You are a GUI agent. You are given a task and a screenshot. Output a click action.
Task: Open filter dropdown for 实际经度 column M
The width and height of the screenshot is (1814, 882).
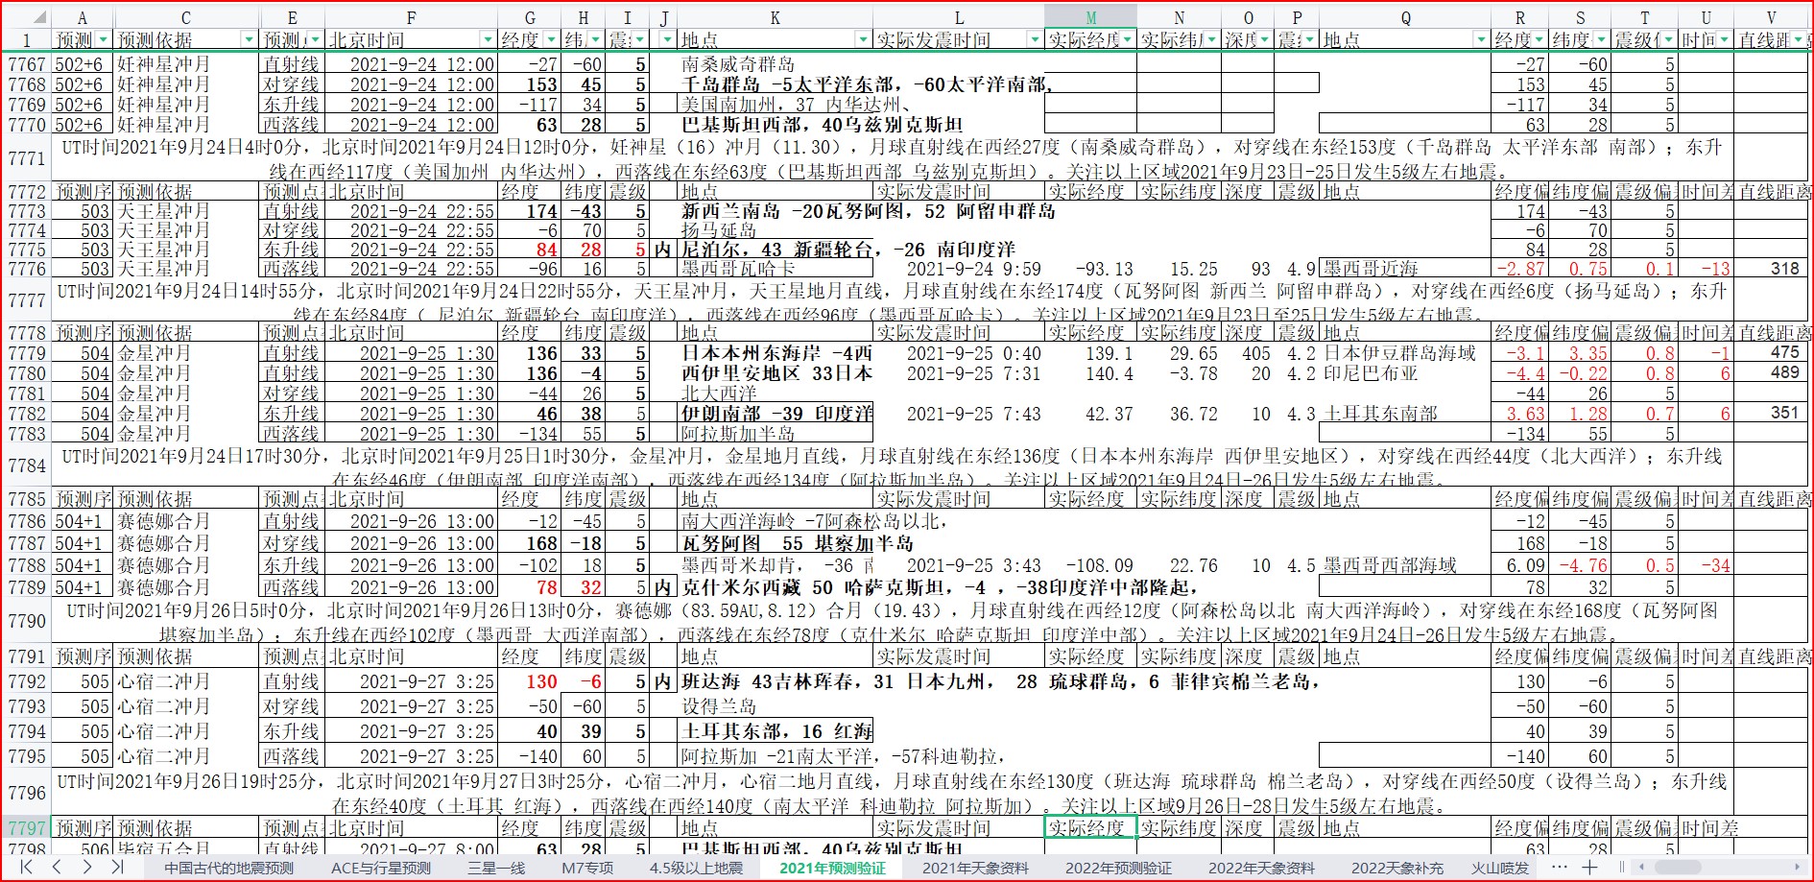[x=1128, y=39]
